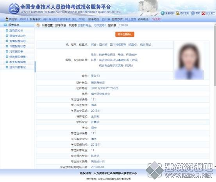Viewport: 216px width, 182px height.
Task: Click the platform logo in the header
Action: (x=14, y=9)
